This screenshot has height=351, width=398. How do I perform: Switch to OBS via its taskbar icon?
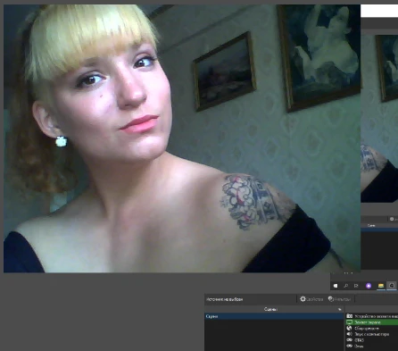392,286
